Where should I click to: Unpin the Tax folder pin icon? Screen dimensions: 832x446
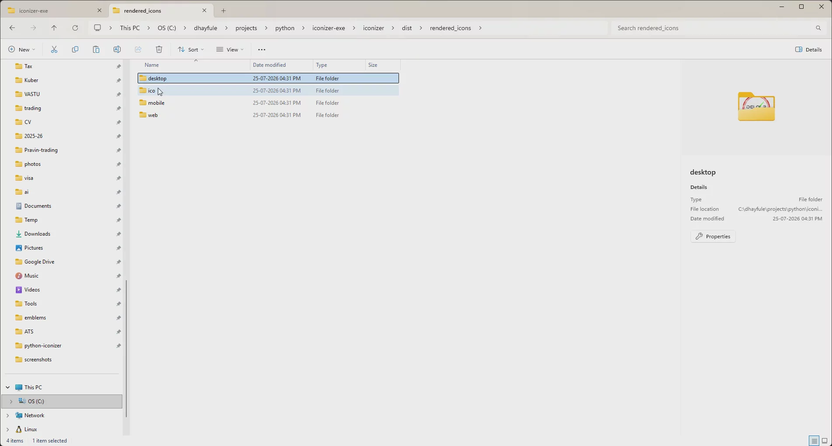pos(118,66)
